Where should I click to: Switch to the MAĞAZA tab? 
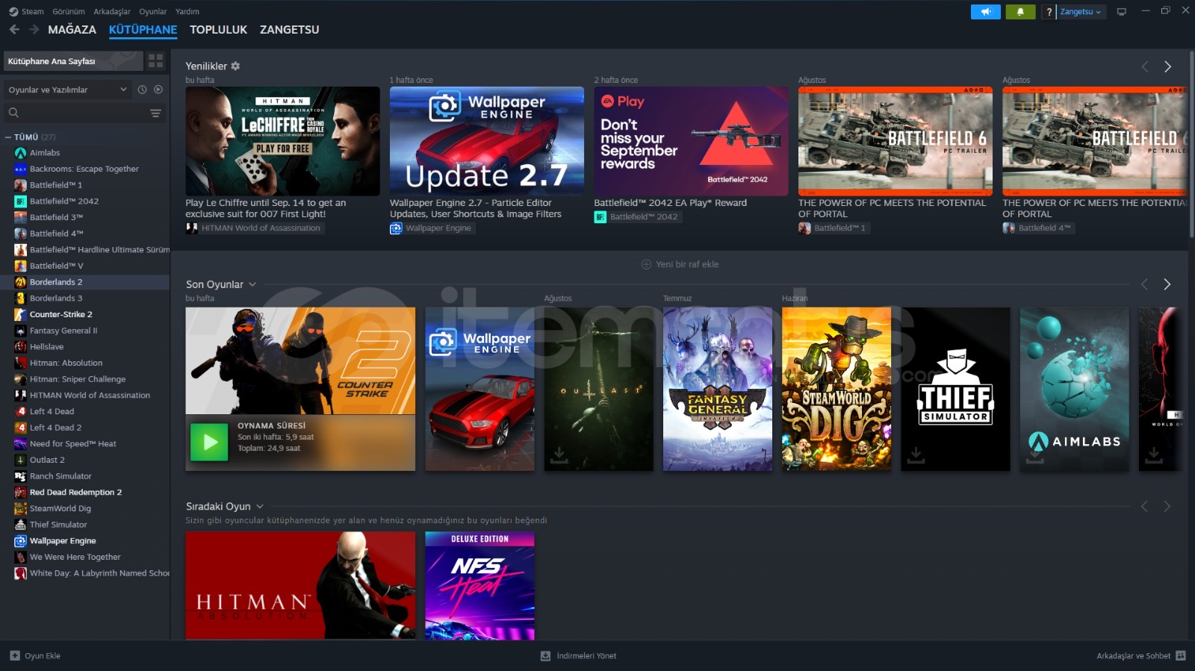click(x=72, y=30)
